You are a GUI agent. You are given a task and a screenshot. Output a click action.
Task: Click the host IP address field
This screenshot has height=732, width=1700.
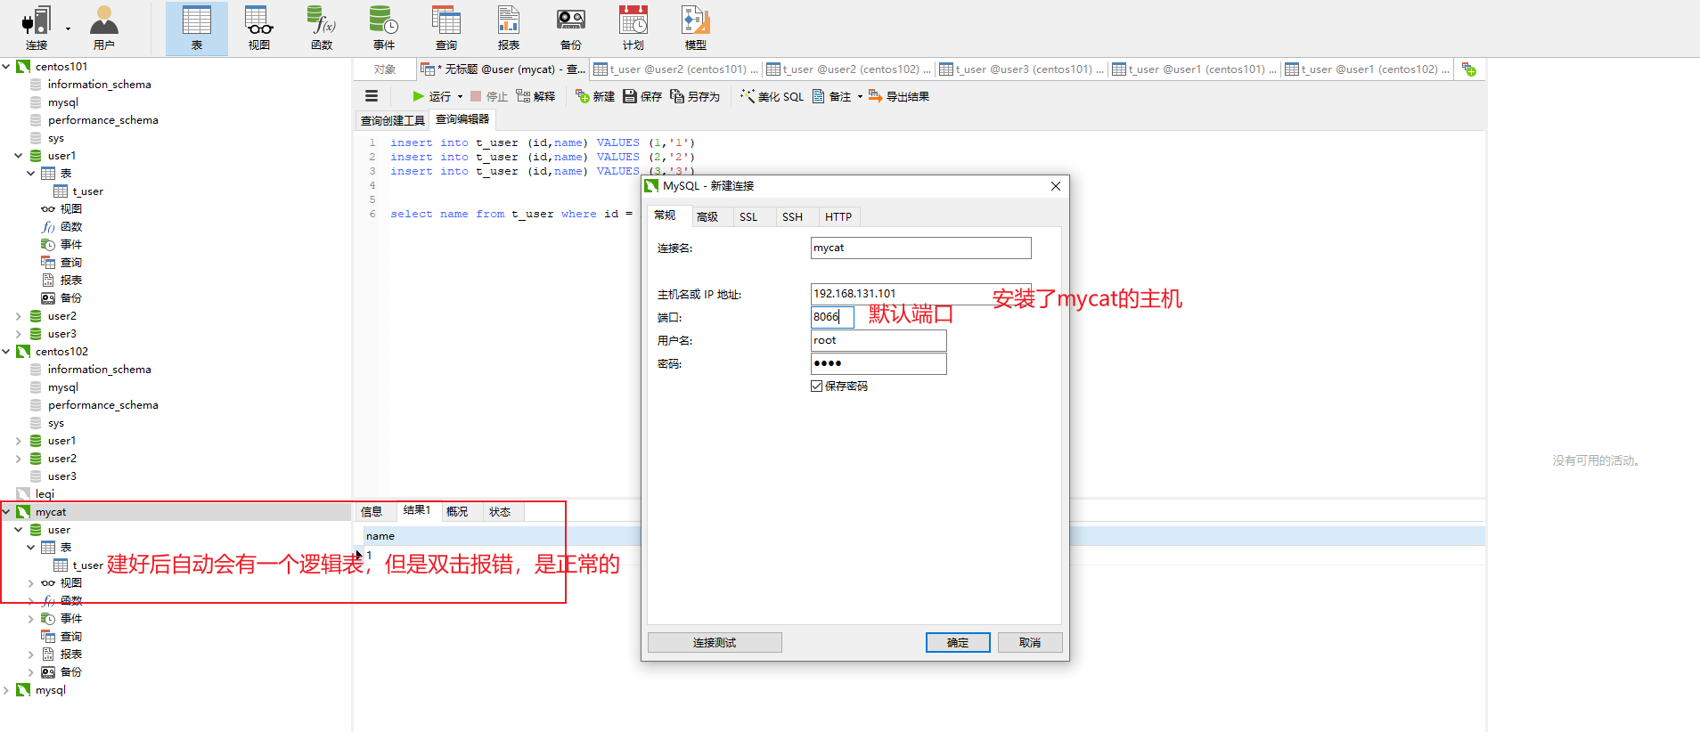click(920, 294)
